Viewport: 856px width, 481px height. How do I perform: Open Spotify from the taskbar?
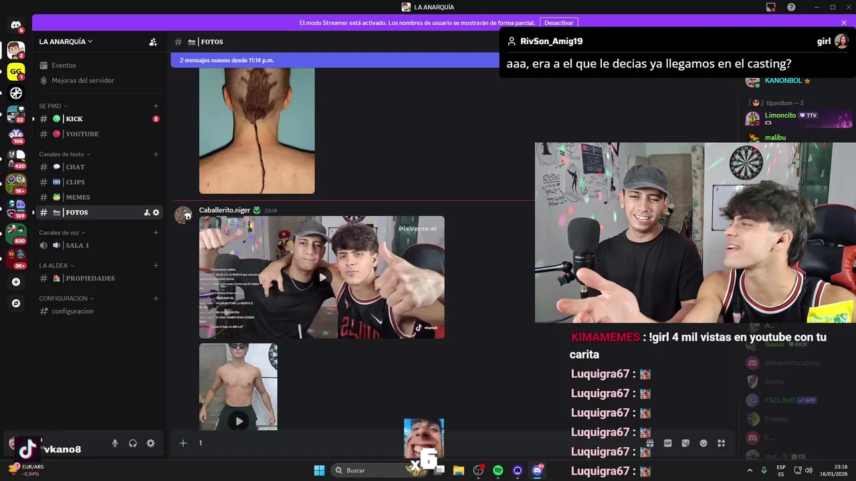(498, 470)
